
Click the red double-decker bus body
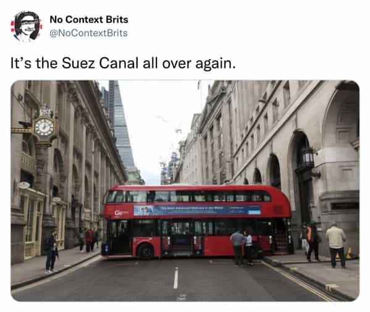pos(197,221)
